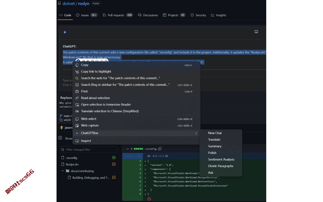Select Translate in the ChatGPTBox submenu
Image resolution: width=323 pixels, height=202 pixels.
[x=221, y=139]
